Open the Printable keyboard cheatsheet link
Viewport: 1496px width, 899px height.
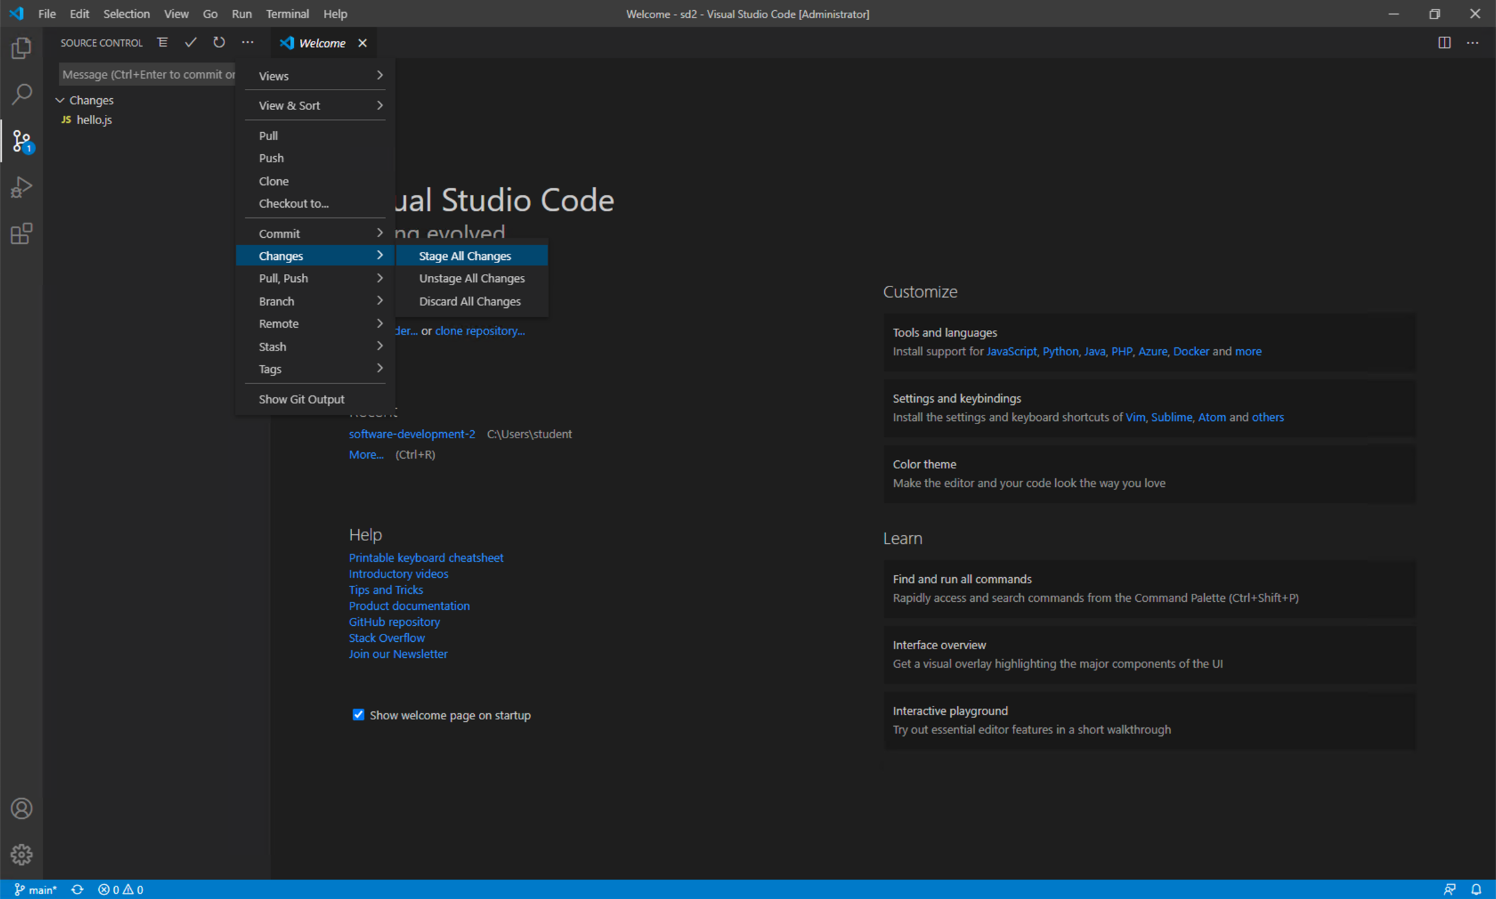click(425, 558)
